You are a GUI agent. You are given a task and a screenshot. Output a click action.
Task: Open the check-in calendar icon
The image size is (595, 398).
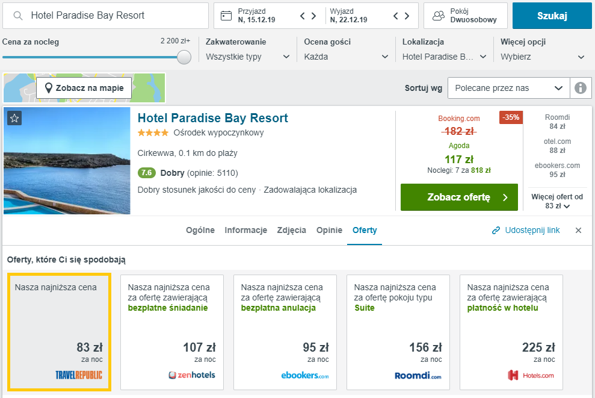point(226,16)
